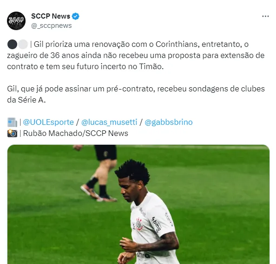Click the camera flash emoji icon
Viewport: 276px width, 264px height.
coord(12,133)
